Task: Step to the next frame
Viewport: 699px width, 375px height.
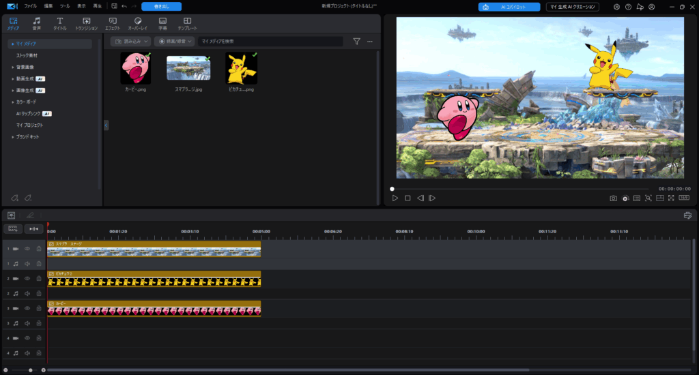Action: click(432, 198)
